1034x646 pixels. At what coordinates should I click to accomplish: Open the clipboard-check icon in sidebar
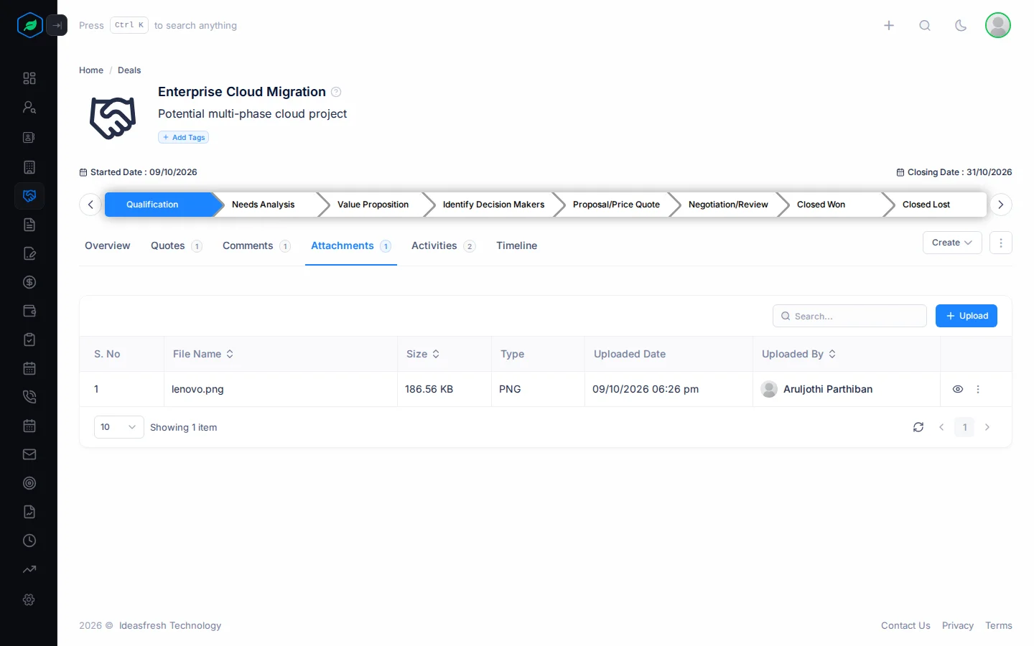point(29,340)
